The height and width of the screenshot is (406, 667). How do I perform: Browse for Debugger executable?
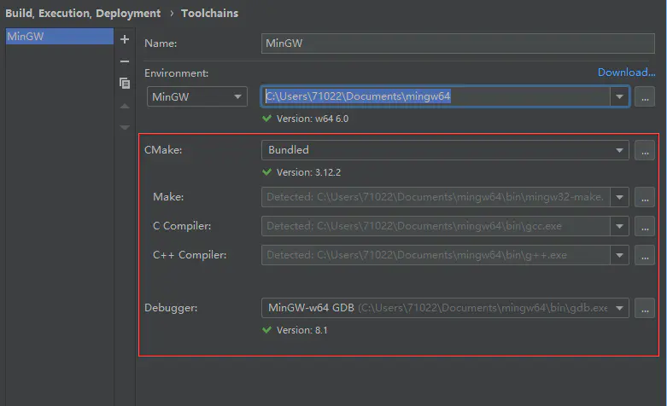645,308
